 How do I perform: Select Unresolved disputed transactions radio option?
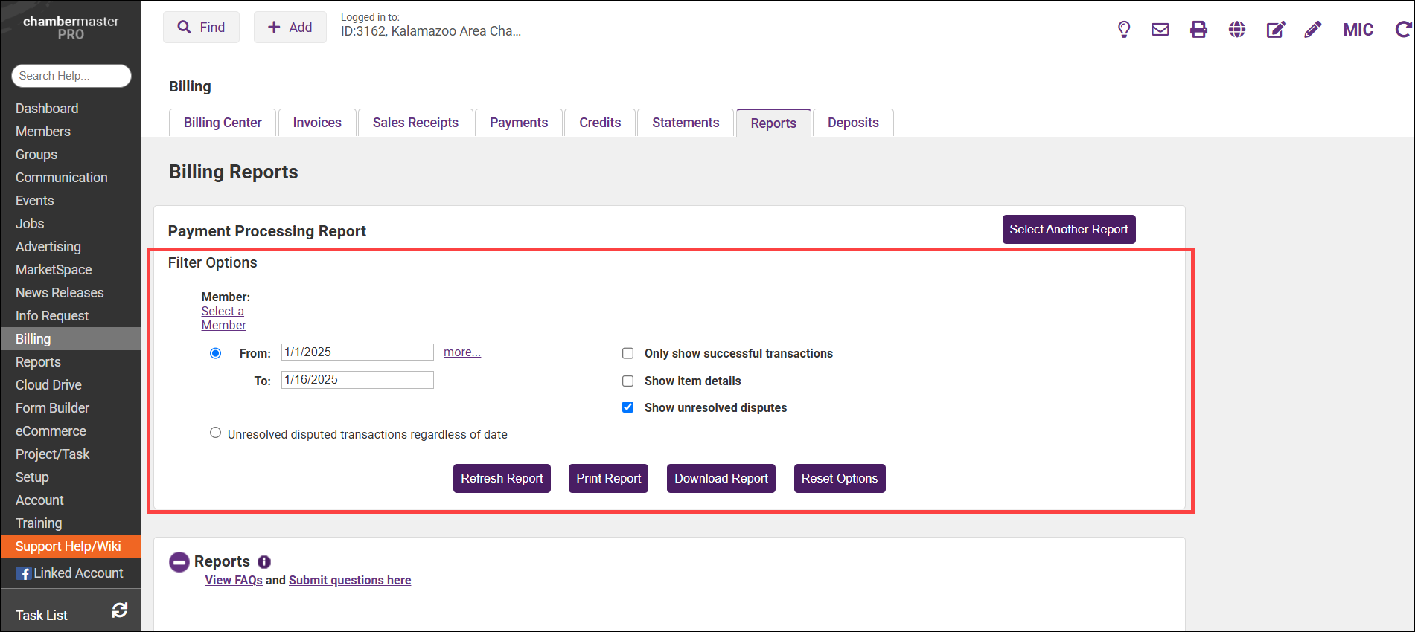tap(216, 433)
